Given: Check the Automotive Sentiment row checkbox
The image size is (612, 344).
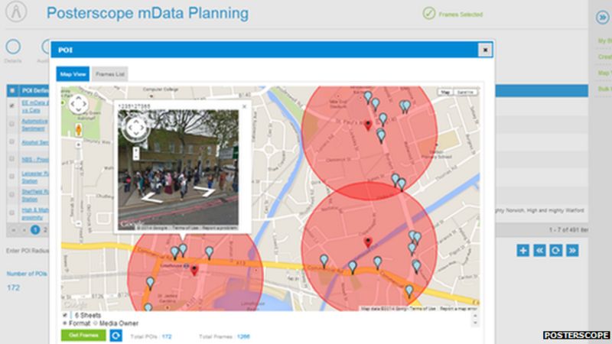Looking at the screenshot, I should click(x=11, y=124).
